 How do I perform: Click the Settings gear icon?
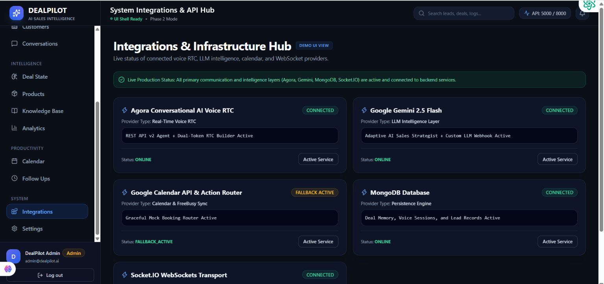[x=15, y=229]
